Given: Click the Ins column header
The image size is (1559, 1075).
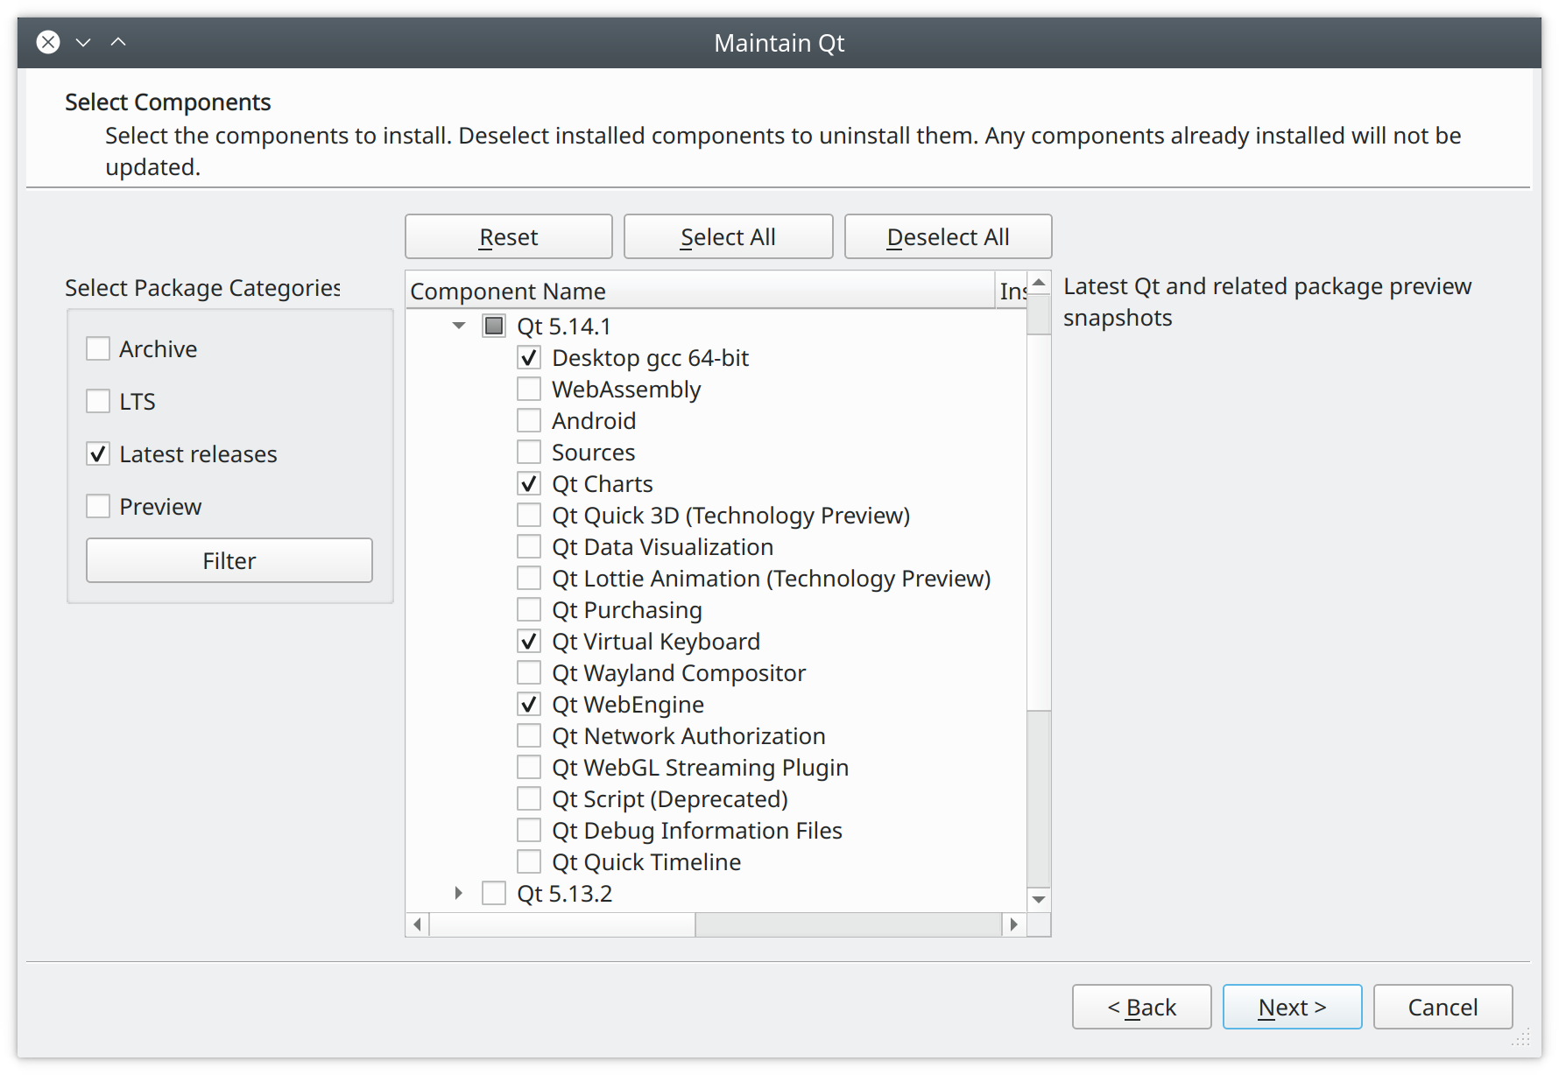Looking at the screenshot, I should click(1012, 291).
